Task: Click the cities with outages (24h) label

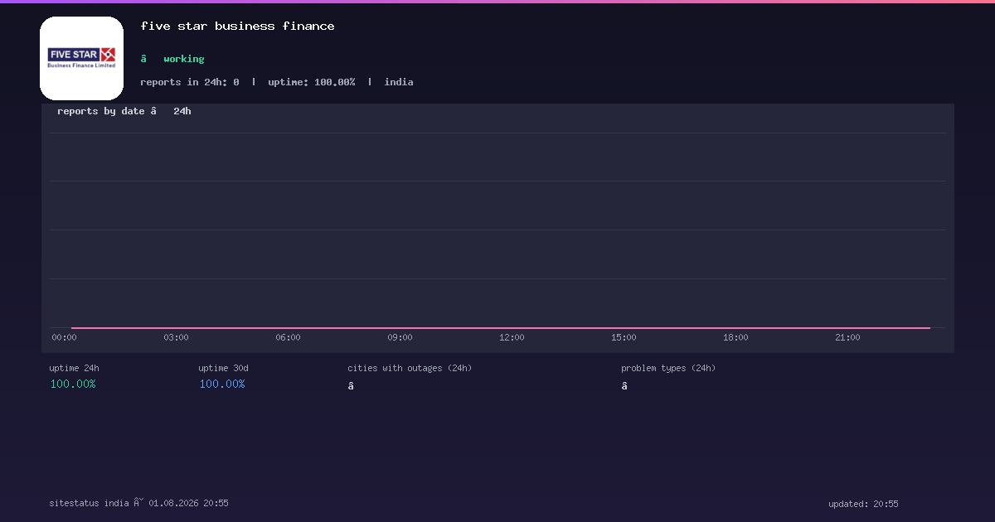Action: (x=410, y=368)
